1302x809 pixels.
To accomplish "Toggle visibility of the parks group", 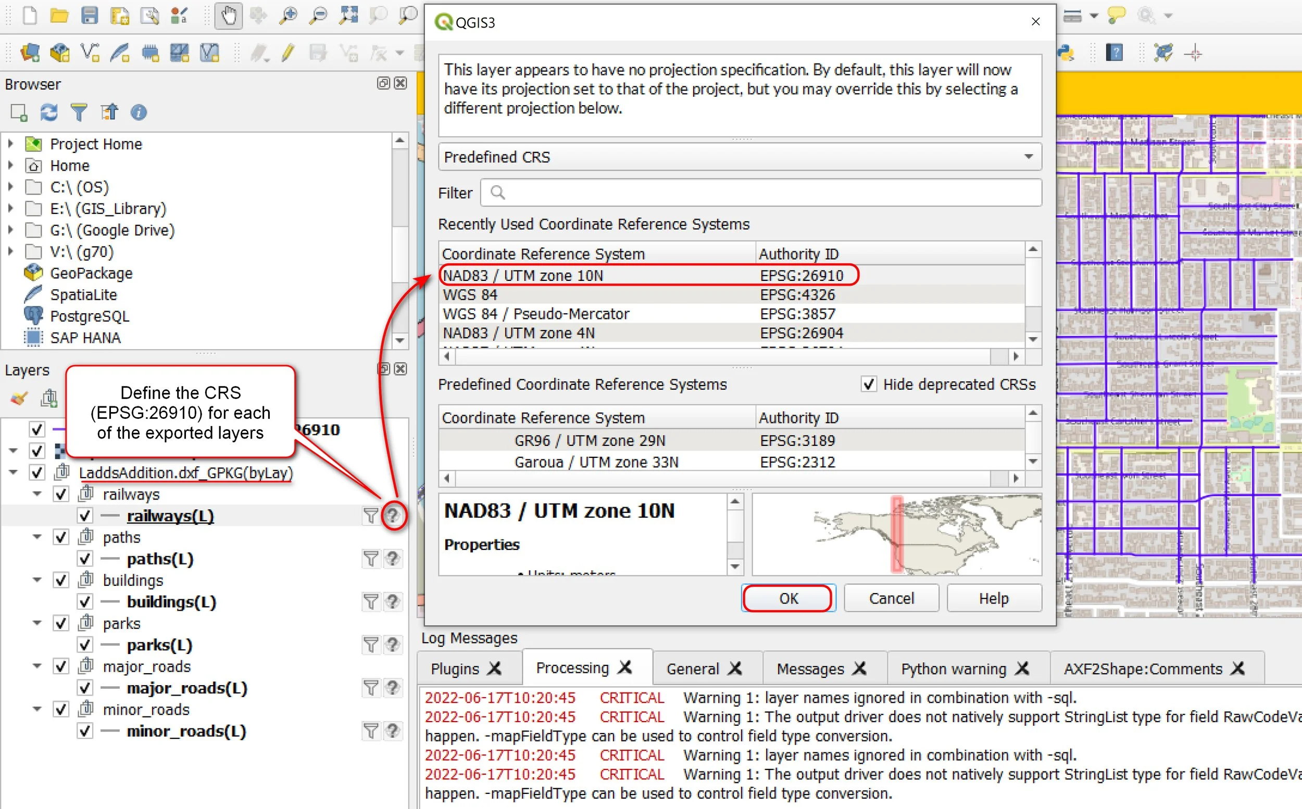I will coord(60,623).
